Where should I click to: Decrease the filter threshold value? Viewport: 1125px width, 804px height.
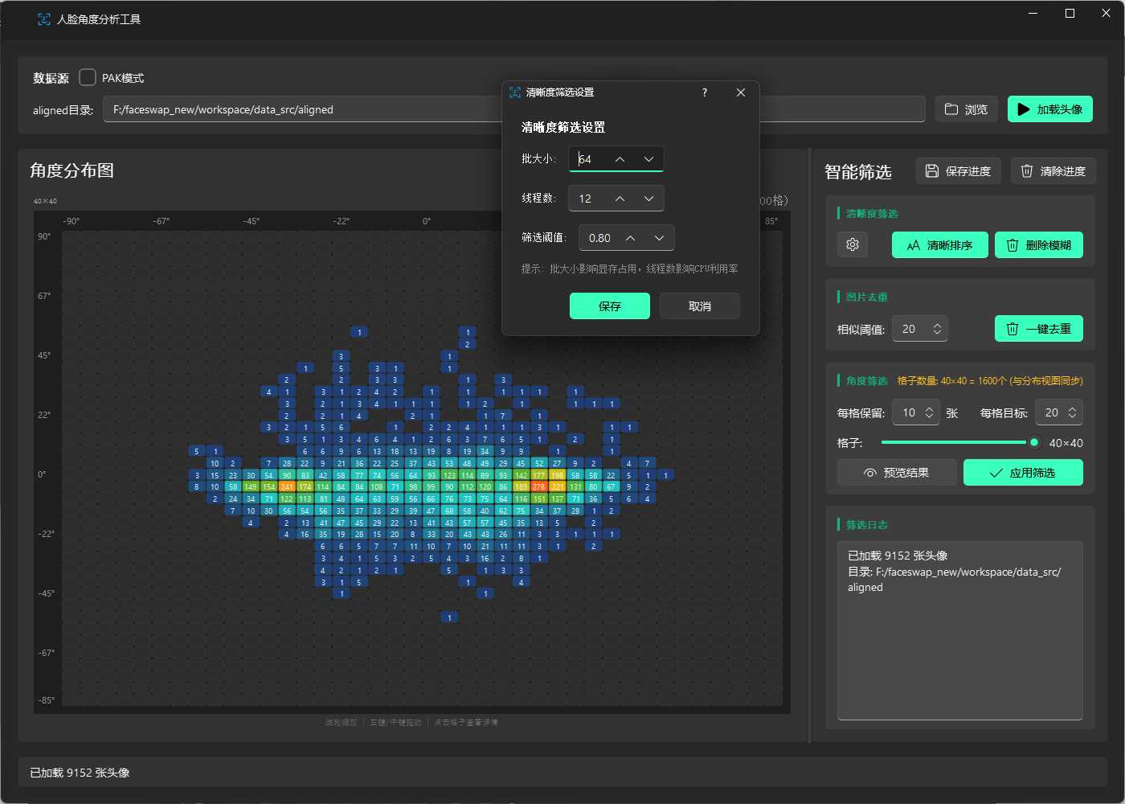659,238
